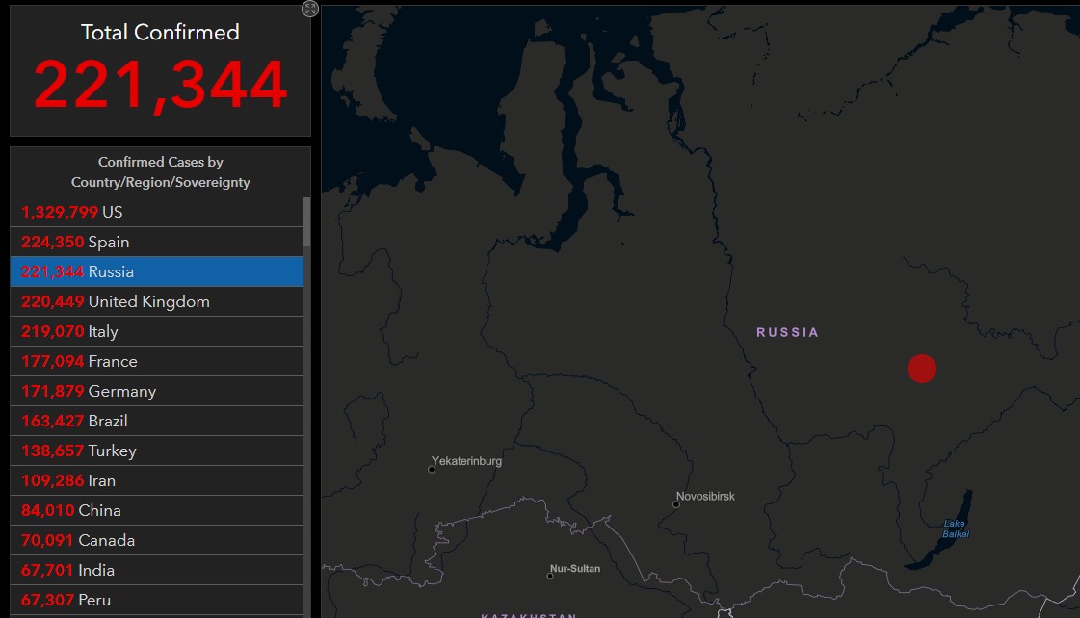Viewport: 1080px width, 618px height.
Task: Choose Germany in the country list
Action: click(157, 391)
